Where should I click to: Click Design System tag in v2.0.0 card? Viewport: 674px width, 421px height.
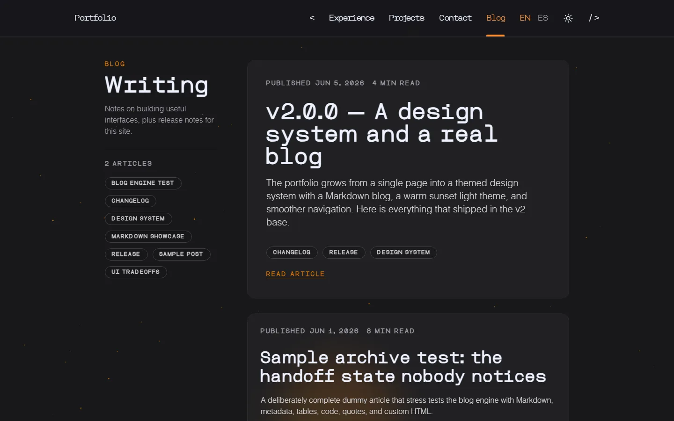403,252
